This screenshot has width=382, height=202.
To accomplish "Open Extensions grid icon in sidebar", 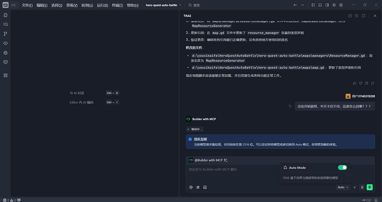I will point(6,76).
